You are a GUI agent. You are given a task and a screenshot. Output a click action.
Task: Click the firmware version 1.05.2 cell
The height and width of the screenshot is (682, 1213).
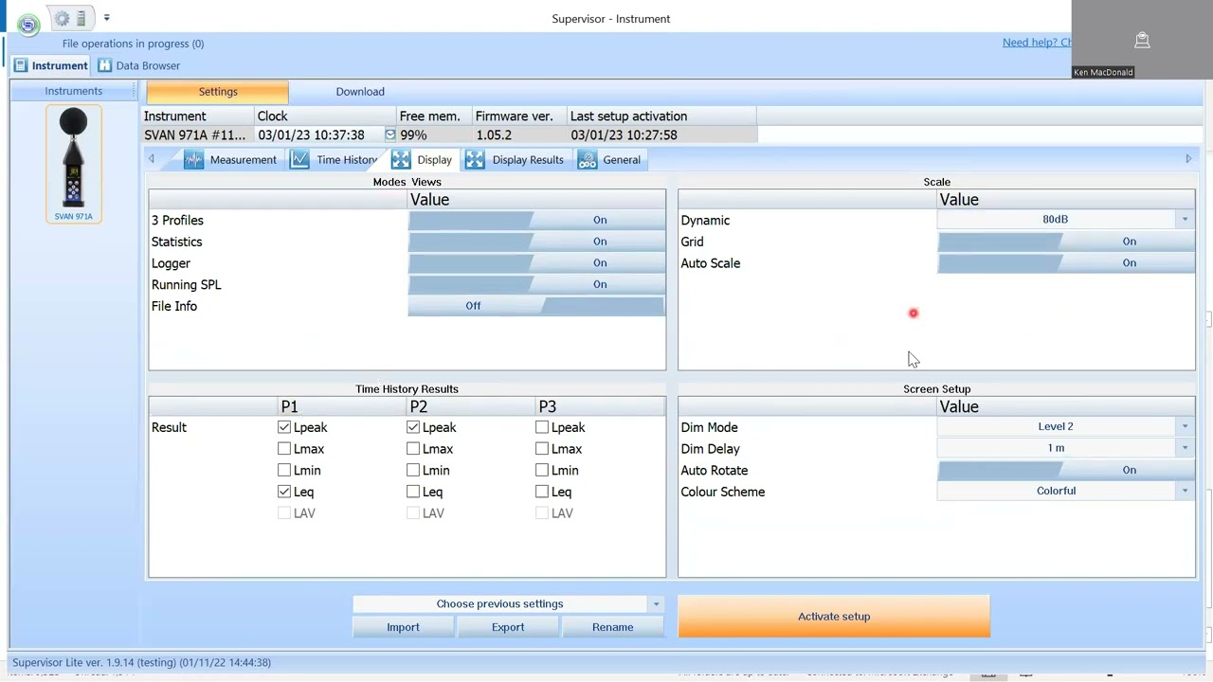tap(519, 135)
